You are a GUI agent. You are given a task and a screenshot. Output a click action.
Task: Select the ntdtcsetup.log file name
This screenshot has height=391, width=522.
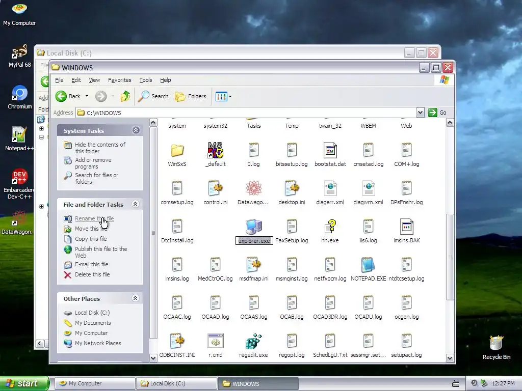click(406, 278)
